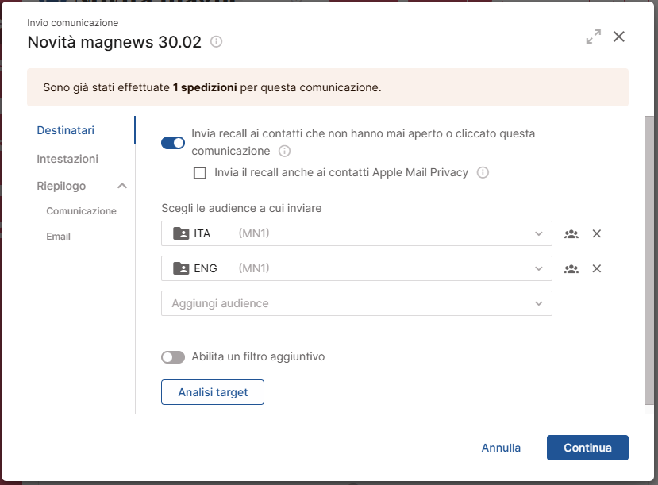This screenshot has width=658, height=485.
Task: Open the ENG audience dropdown
Action: (356, 268)
